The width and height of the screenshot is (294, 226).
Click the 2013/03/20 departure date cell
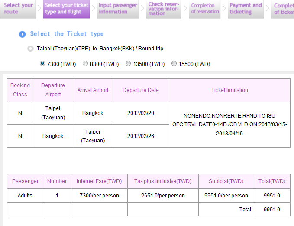pos(141,113)
